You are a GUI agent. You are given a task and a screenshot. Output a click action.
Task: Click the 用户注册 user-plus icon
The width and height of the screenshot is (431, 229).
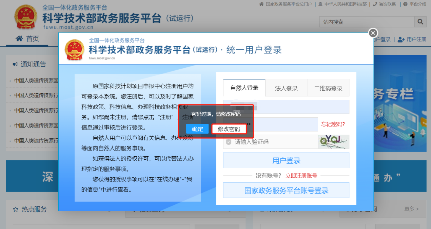click(x=401, y=40)
